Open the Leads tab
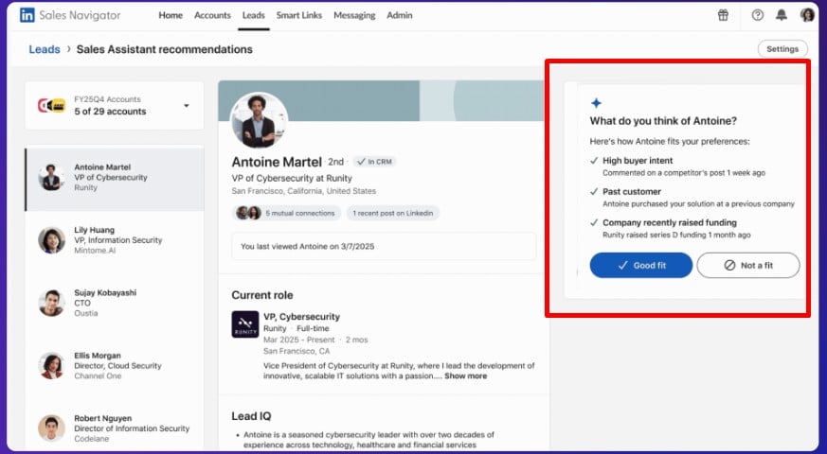This screenshot has height=454, width=827. (254, 15)
